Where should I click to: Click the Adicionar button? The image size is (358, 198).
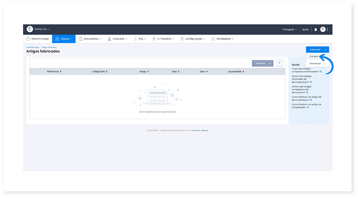(x=315, y=50)
